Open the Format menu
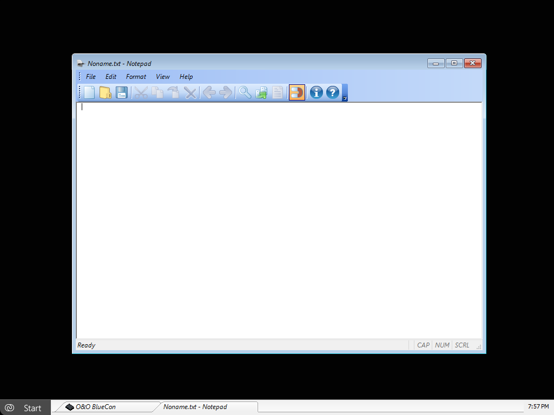 136,77
